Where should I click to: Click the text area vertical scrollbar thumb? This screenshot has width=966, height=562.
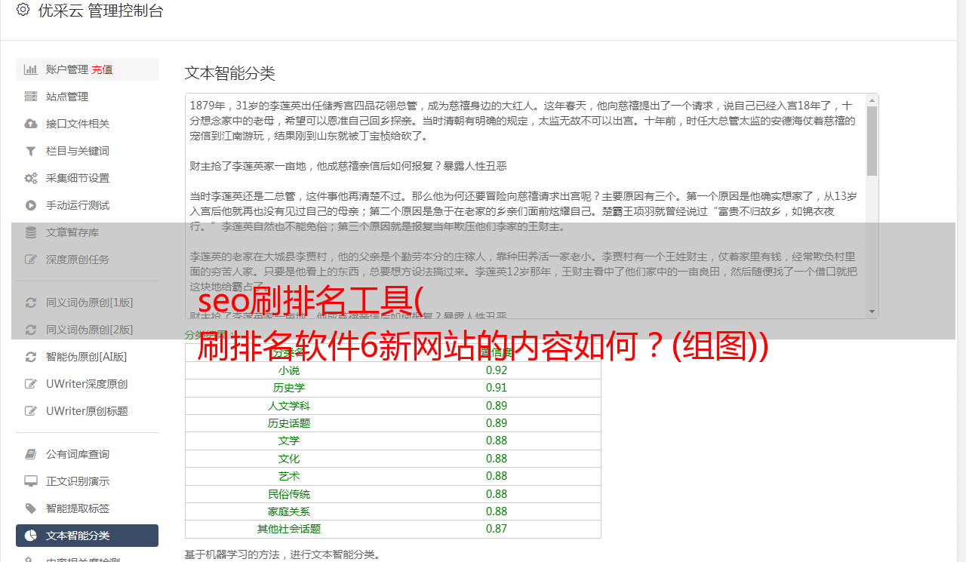tap(872, 141)
